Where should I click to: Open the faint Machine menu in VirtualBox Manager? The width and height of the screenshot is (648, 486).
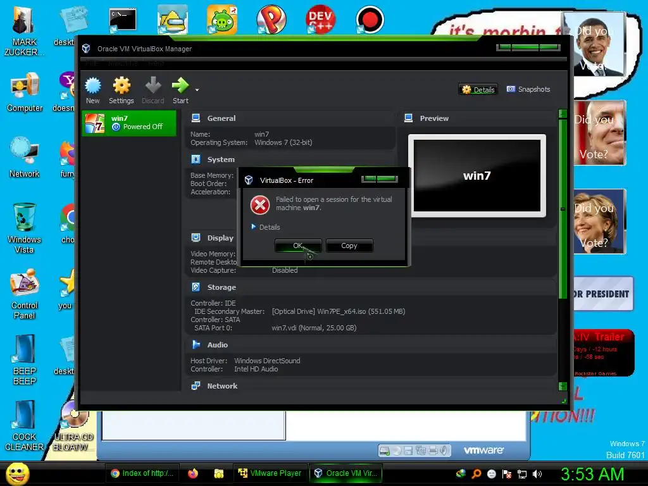123,64
